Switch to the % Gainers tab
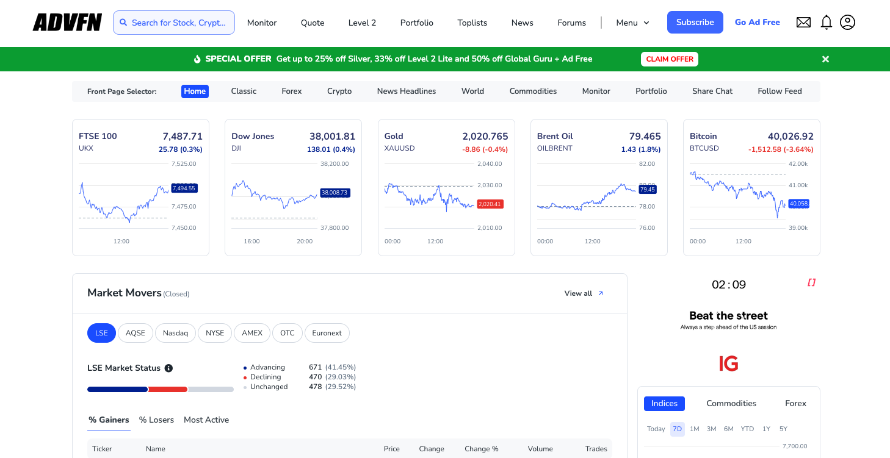This screenshot has width=890, height=458. point(109,420)
